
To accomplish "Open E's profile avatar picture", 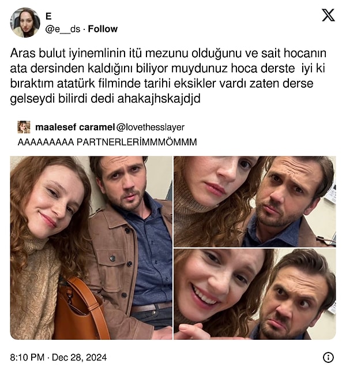I will click(25, 22).
